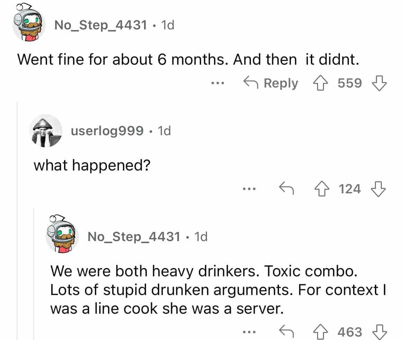Open more options for "what happened?" comment

248,189
